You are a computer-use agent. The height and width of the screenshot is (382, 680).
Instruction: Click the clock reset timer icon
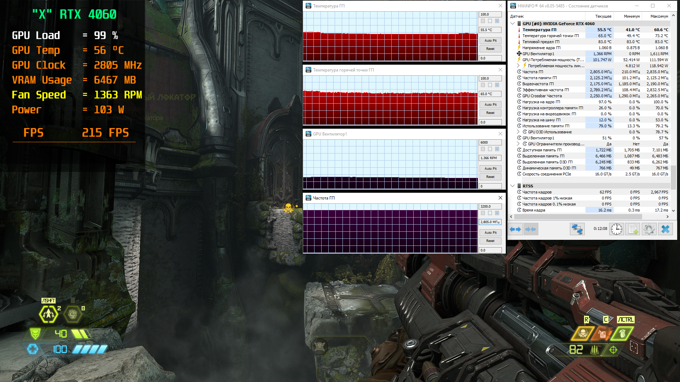(617, 229)
